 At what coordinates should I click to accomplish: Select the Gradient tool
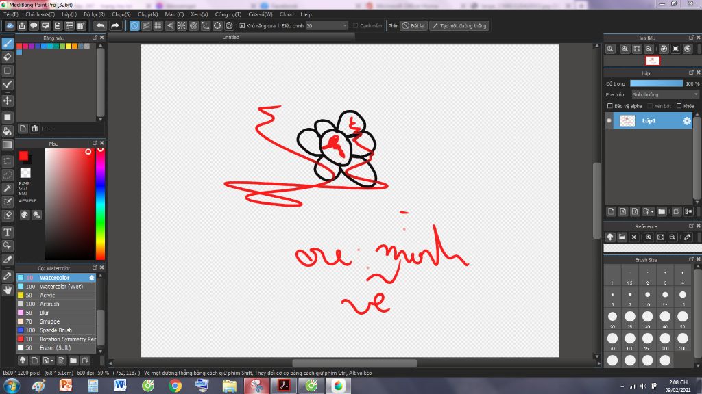tap(8, 145)
